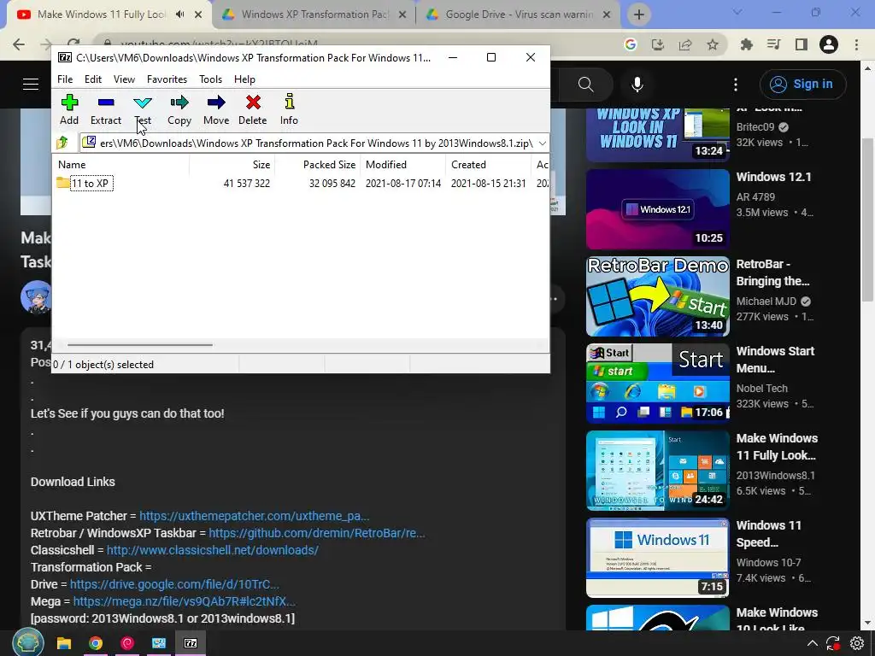875x656 pixels.
Task: Open the uxthemepatcher.com link
Action: coord(254,516)
